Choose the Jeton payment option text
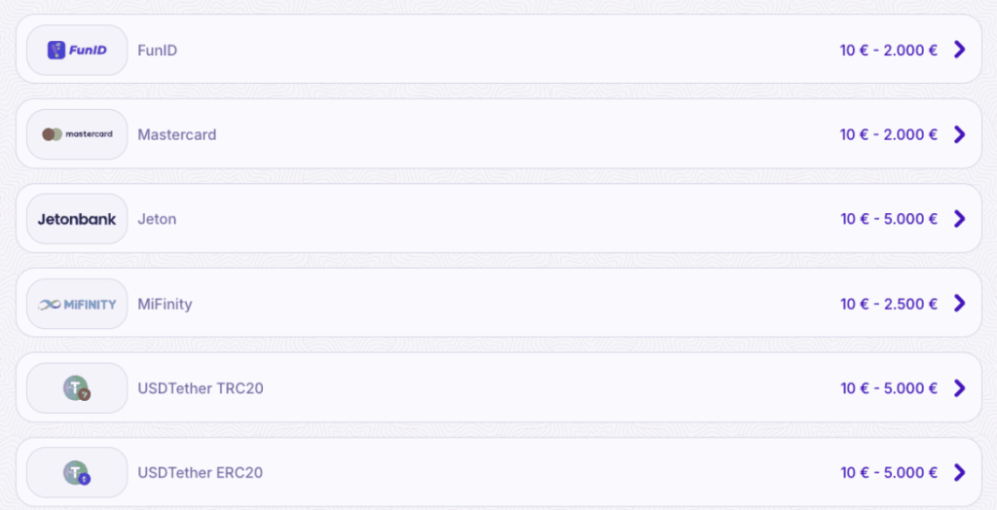This screenshot has height=510, width=997. 157,219
